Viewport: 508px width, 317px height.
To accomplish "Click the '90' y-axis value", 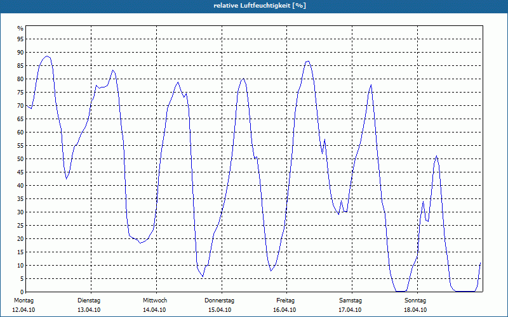I will click(20, 53).
